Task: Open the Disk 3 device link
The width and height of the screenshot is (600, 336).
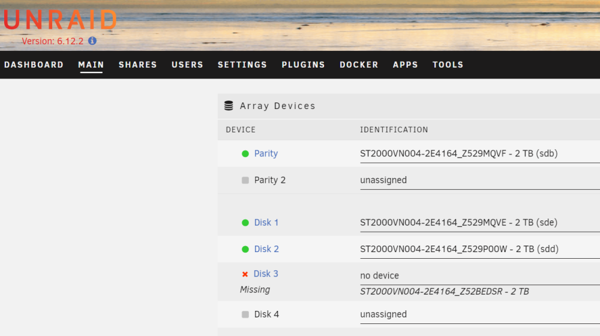Action: pos(266,274)
